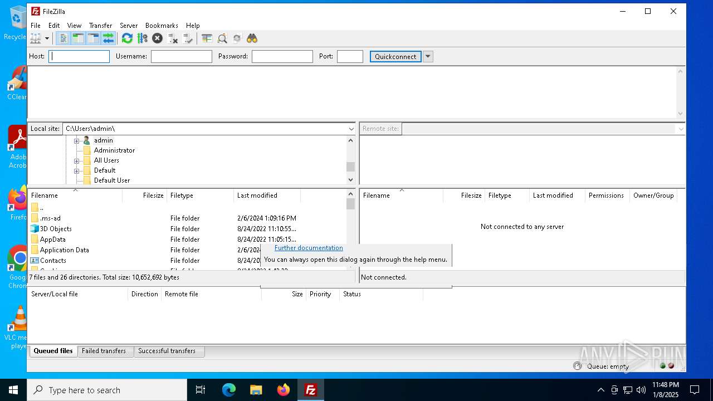Click local tree scrollbar down arrow

pyautogui.click(x=350, y=180)
